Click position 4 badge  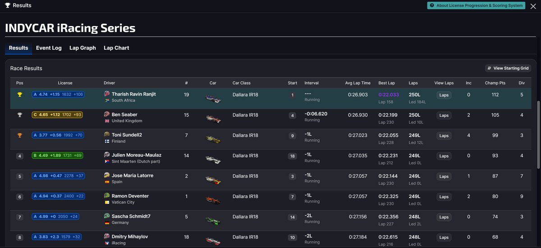[x=19, y=156]
